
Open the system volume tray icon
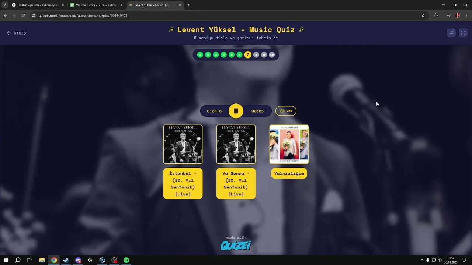pos(439,260)
